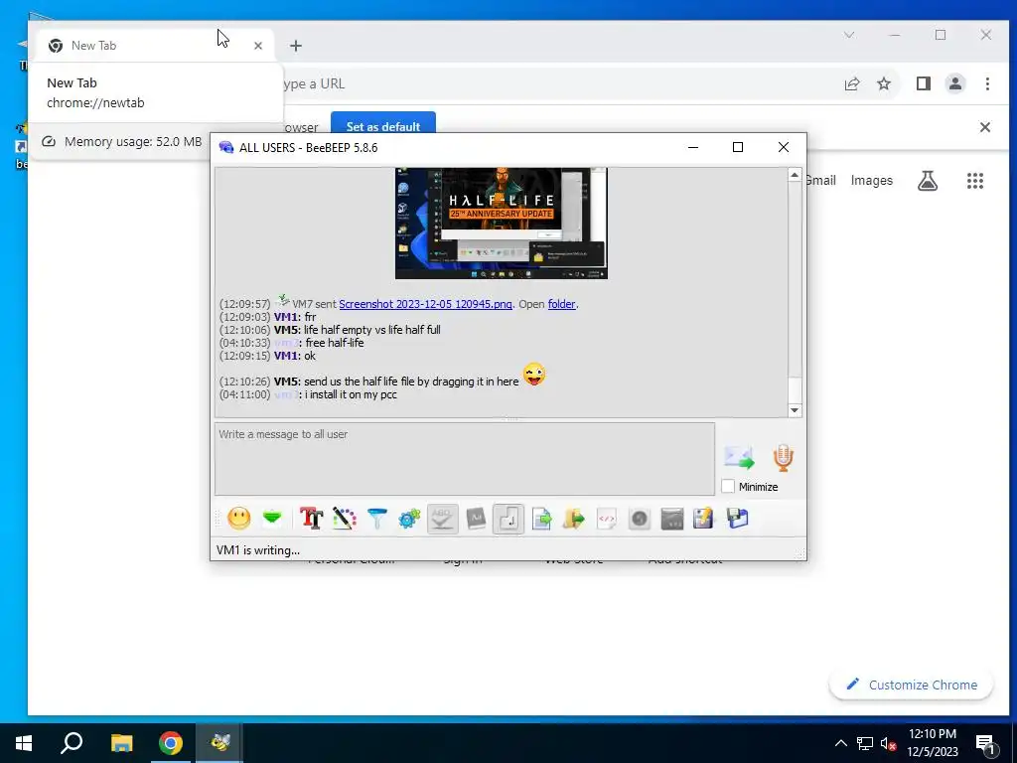Click the blue floppy disks icon

point(738,519)
